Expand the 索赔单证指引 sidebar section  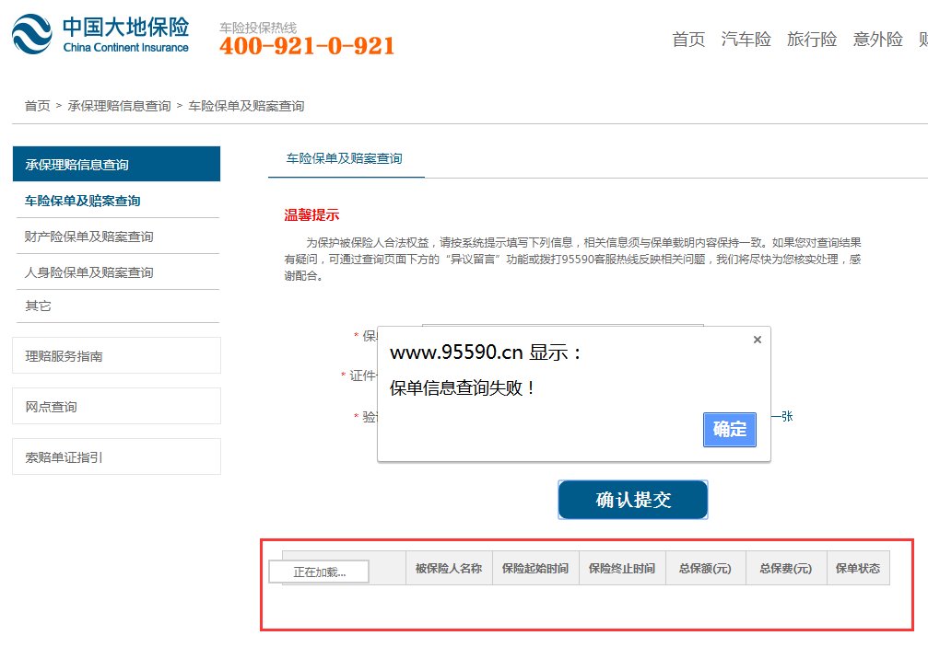pos(116,456)
